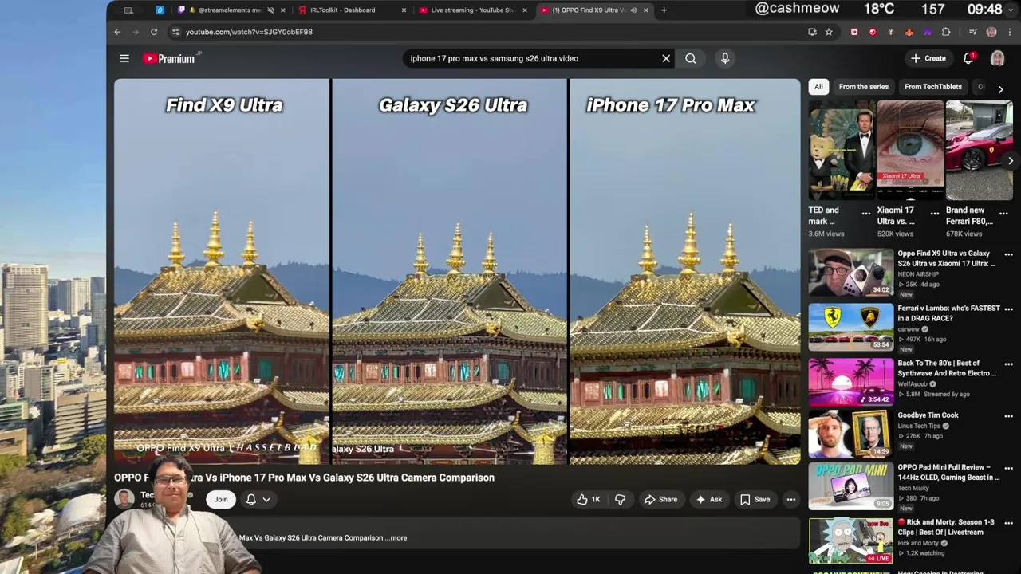Open OPPO Pad Mini Full Review thumbnail

tap(851, 486)
